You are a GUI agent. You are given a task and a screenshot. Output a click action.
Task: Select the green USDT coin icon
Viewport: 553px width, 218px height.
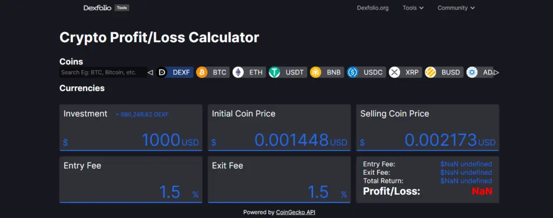(275, 72)
